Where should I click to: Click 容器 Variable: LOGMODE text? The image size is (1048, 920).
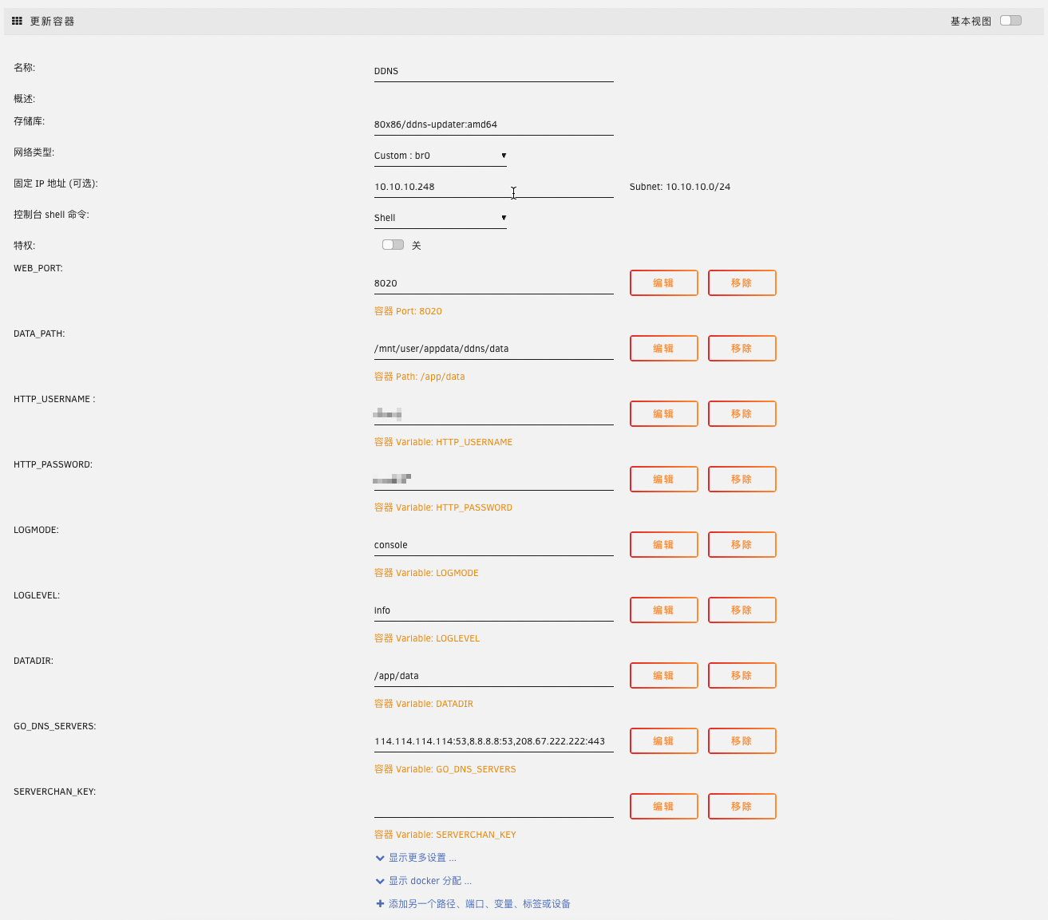(x=426, y=573)
